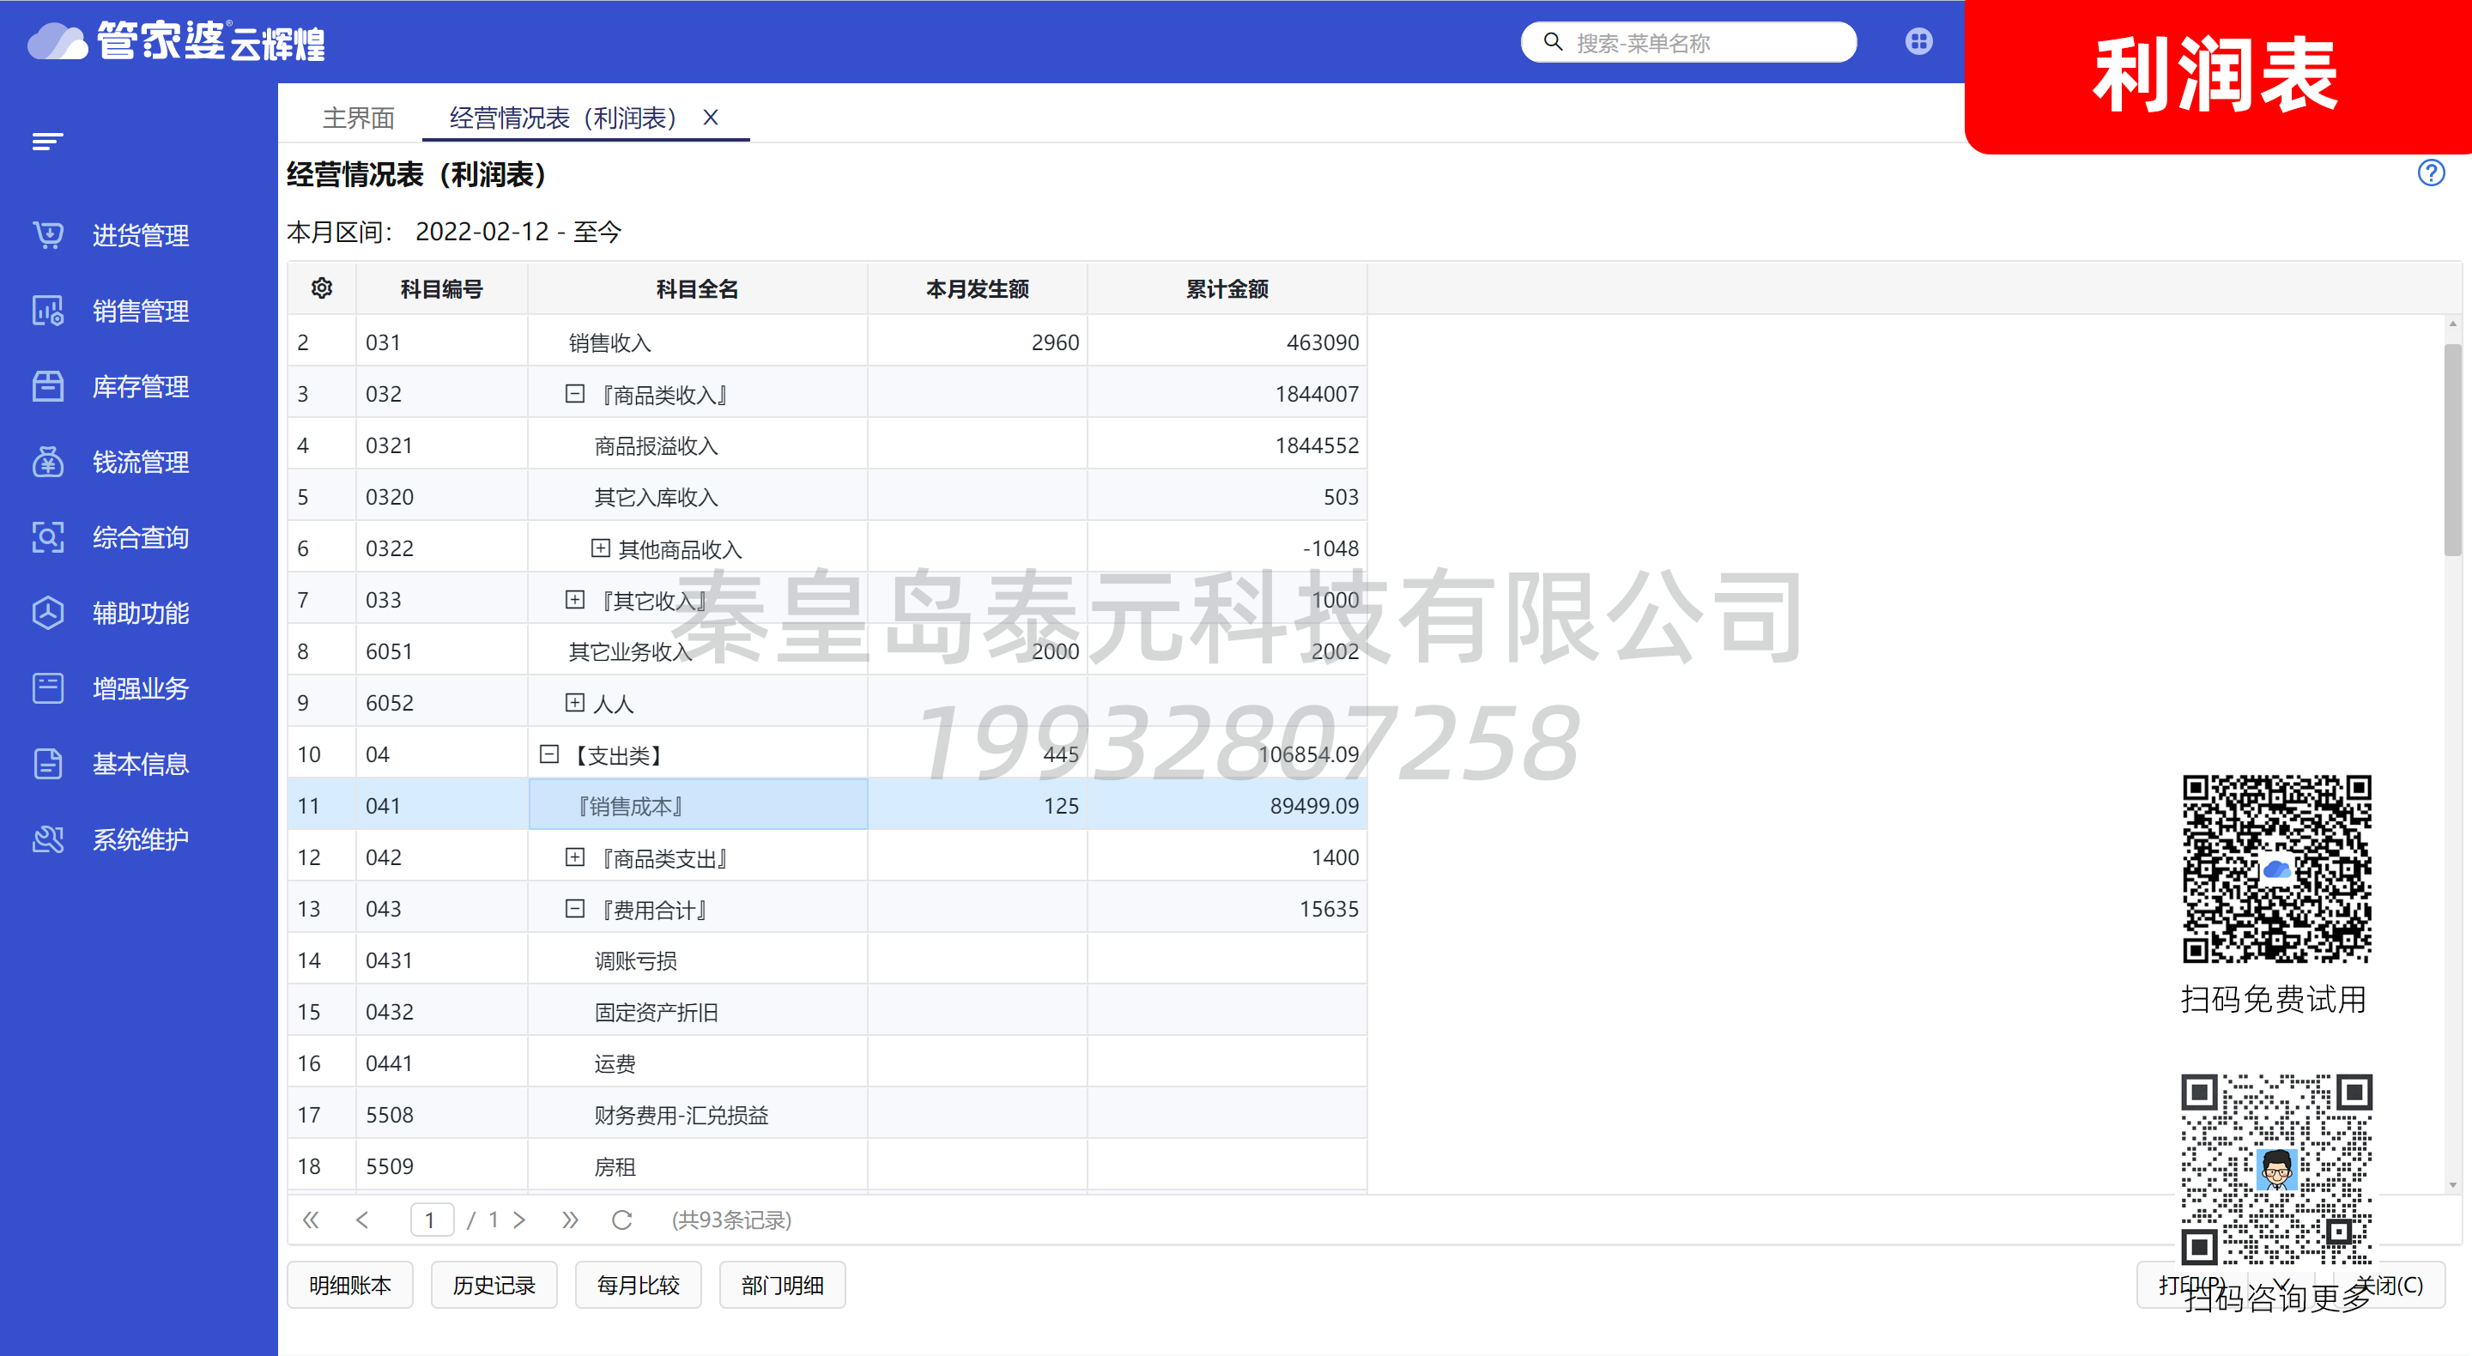Go to last page of records
2472x1356 pixels.
tap(570, 1220)
